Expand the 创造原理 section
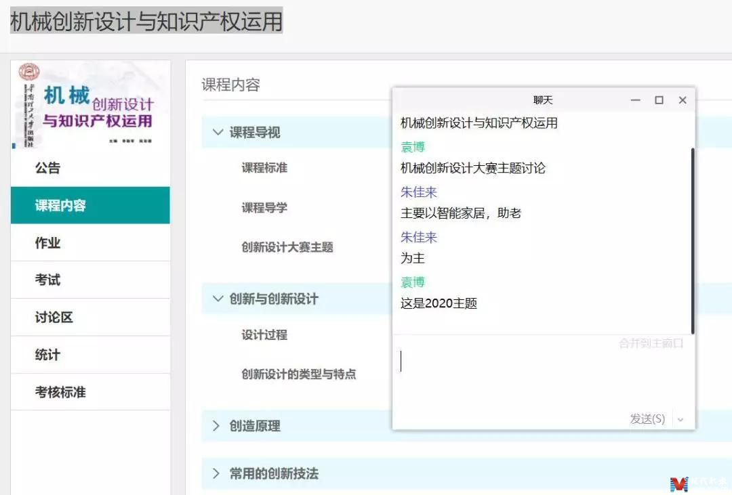The width and height of the screenshot is (732, 495). pyautogui.click(x=218, y=426)
